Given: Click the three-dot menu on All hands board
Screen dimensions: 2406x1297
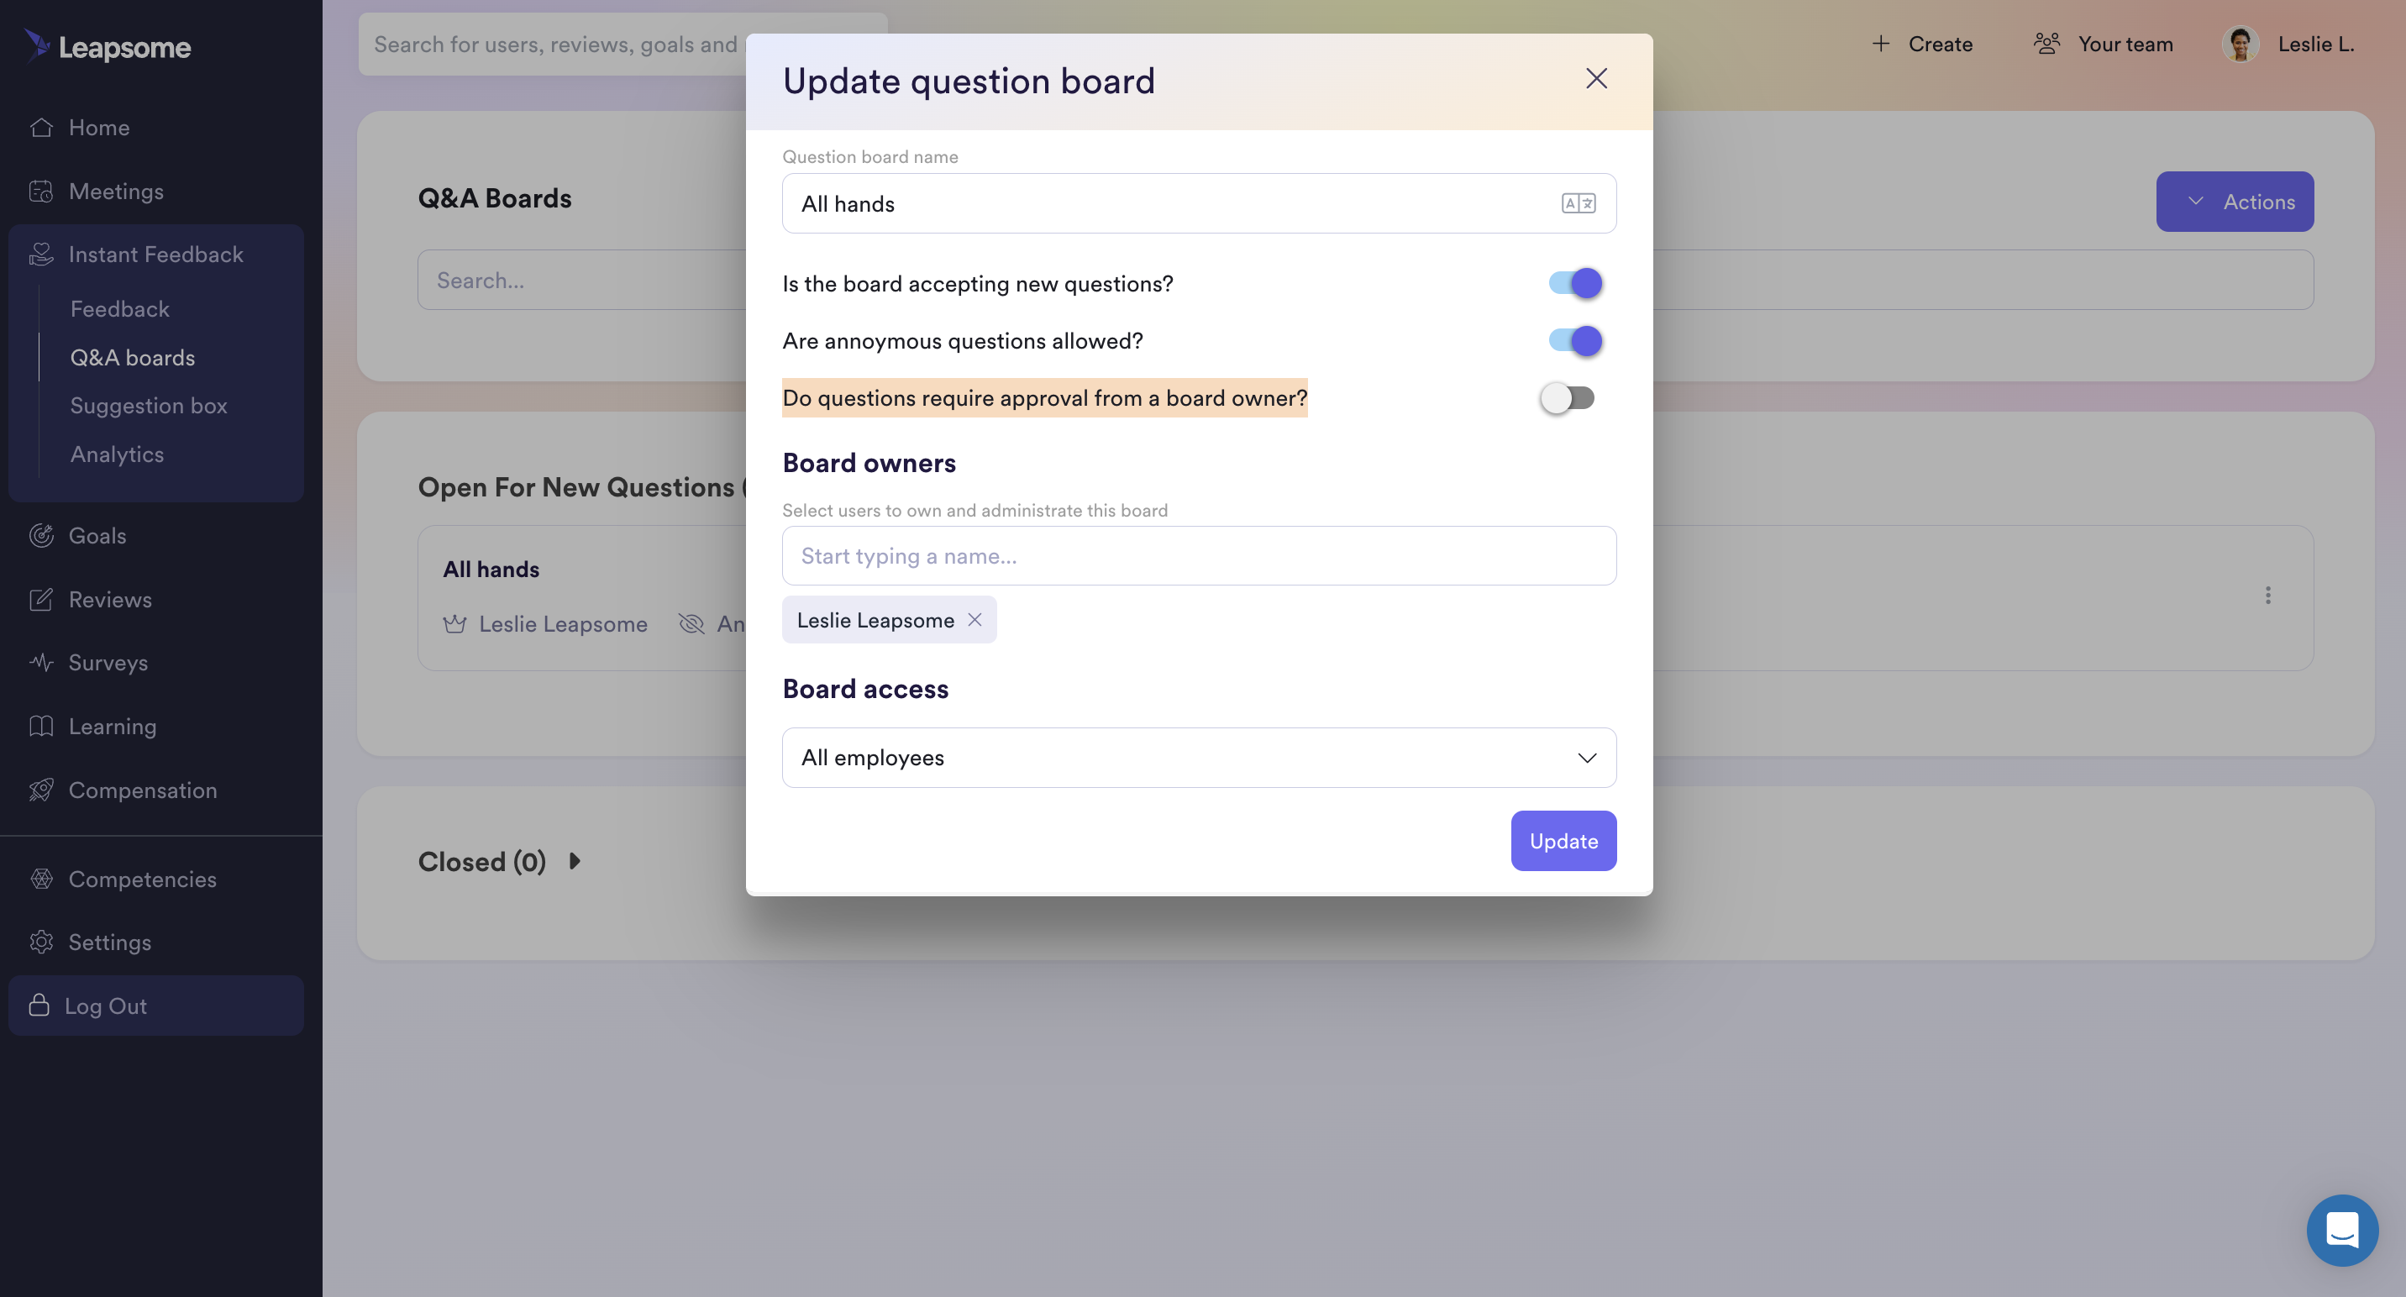Looking at the screenshot, I should point(2267,596).
